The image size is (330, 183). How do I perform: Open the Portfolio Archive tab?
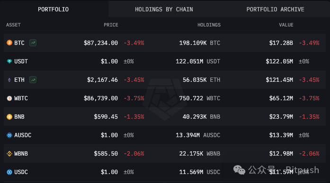coord(275,9)
